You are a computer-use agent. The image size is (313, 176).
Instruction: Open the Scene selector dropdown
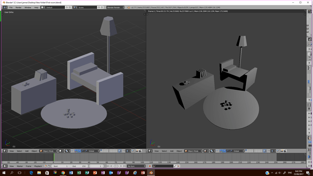coord(85,7)
